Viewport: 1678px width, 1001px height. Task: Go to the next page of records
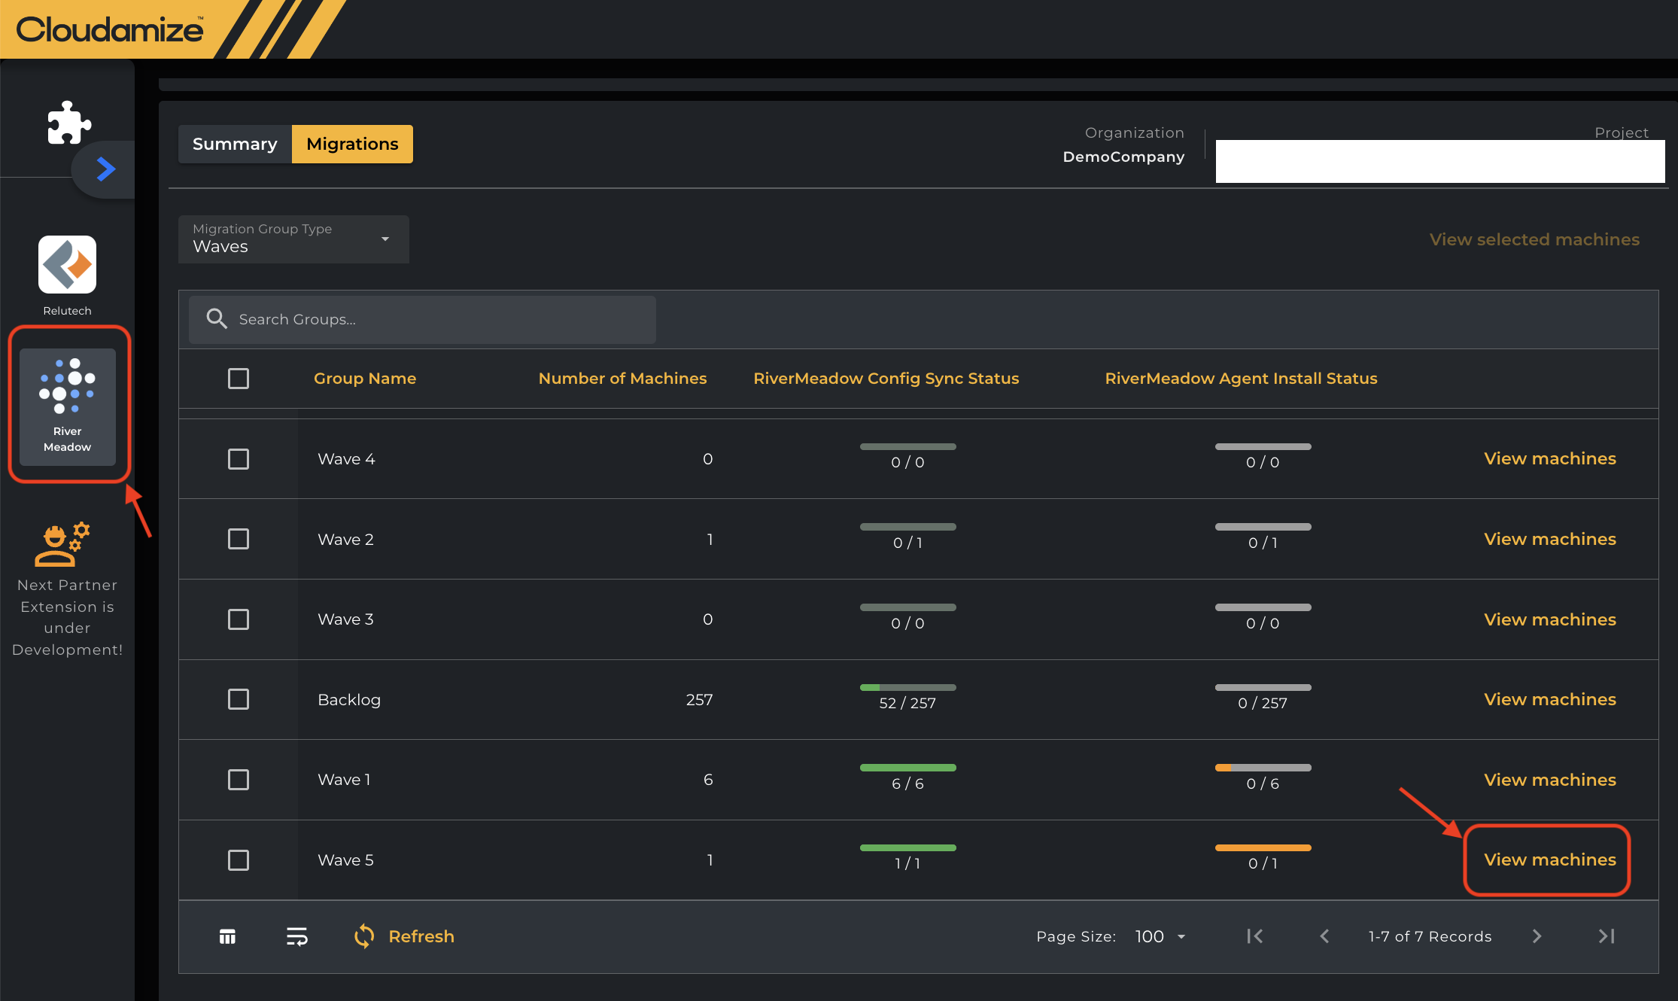(1537, 936)
